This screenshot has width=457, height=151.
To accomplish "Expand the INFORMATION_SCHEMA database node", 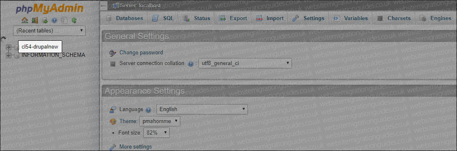I will [9, 55].
